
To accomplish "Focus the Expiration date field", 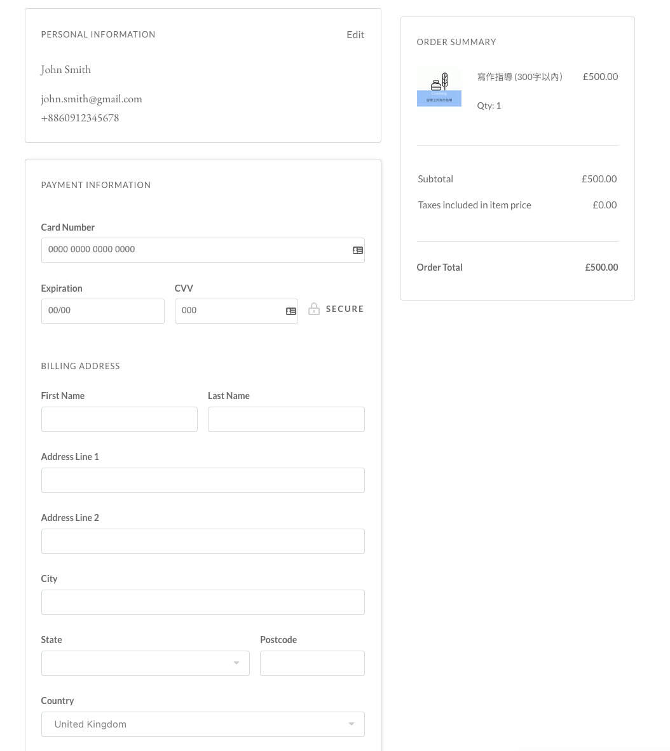I will pyautogui.click(x=102, y=311).
